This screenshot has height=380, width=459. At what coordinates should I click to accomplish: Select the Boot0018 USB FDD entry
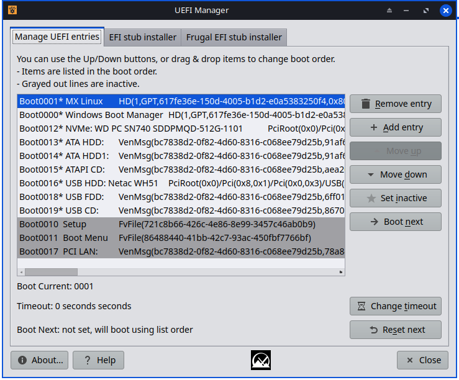click(181, 197)
